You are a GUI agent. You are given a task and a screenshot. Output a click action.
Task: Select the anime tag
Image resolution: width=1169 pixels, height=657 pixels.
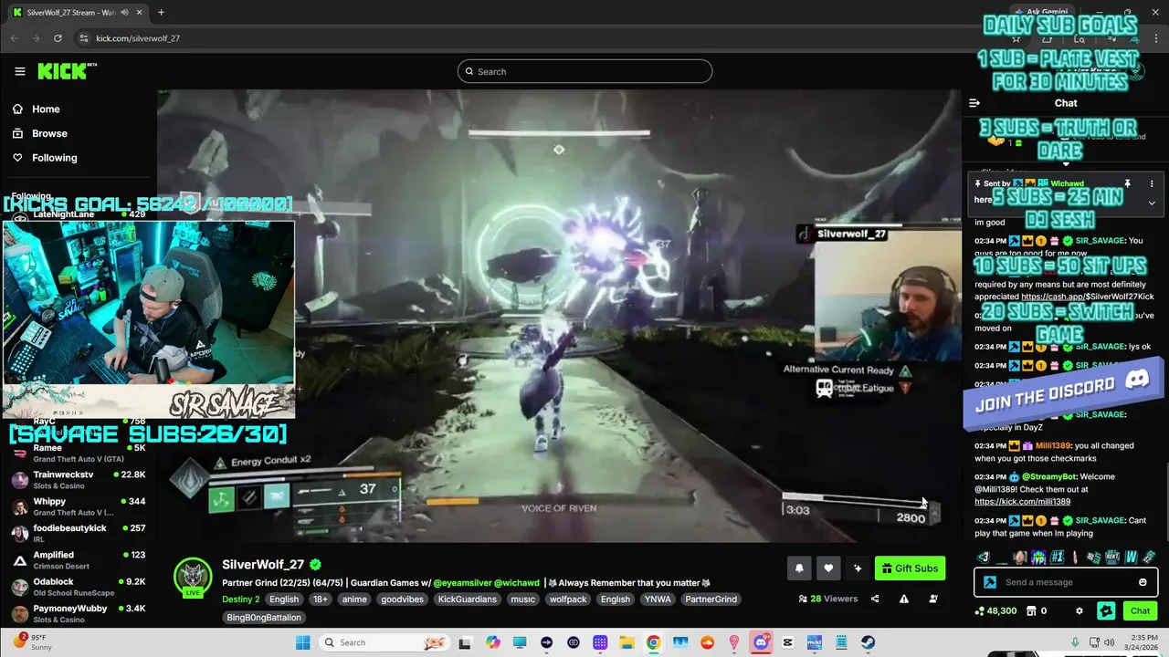pos(353,600)
